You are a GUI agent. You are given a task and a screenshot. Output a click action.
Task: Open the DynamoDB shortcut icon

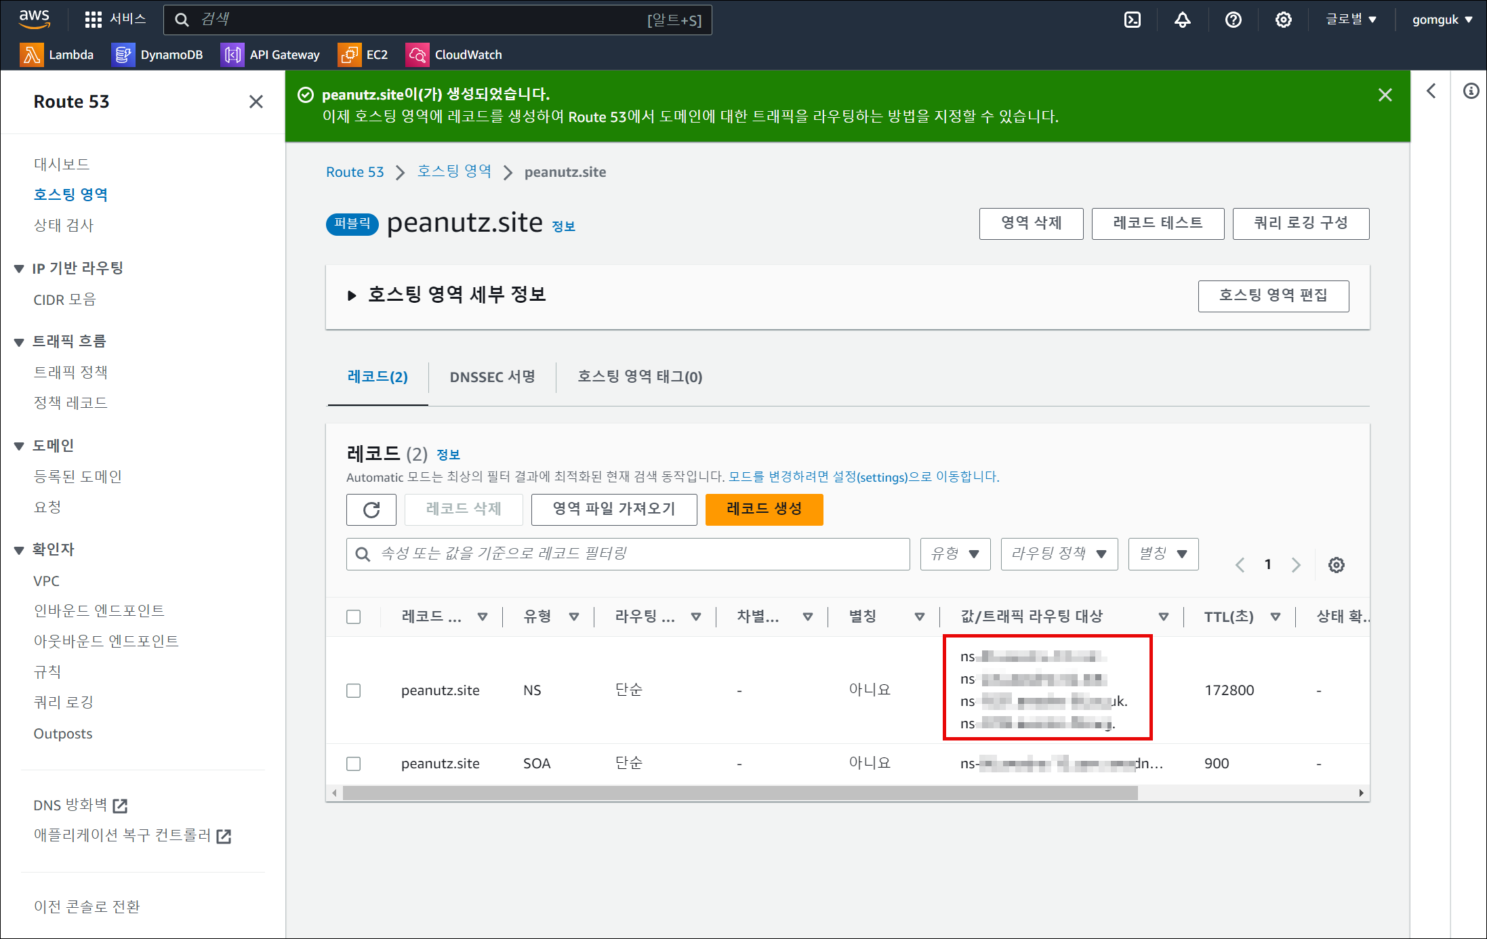tap(123, 55)
